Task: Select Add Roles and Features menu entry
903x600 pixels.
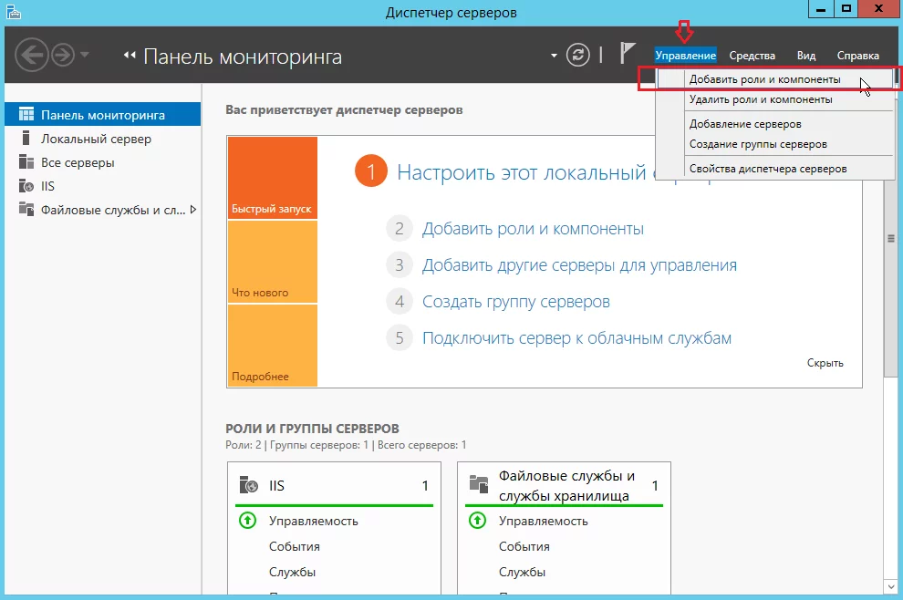Action: pos(764,80)
